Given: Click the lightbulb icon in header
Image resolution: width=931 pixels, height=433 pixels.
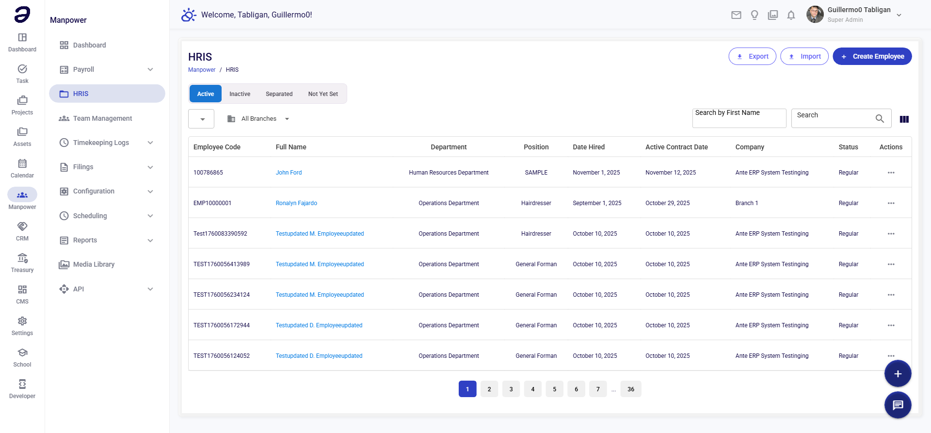Looking at the screenshot, I should [754, 15].
